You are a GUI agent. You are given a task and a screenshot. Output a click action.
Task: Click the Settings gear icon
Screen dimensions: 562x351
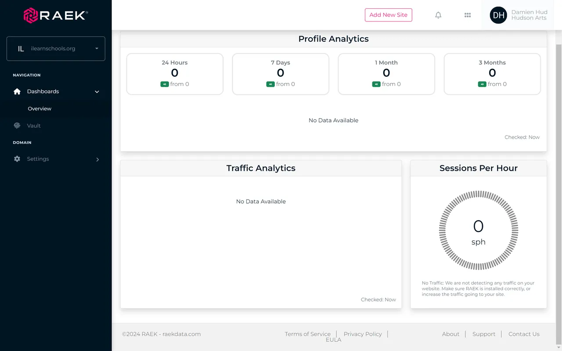click(x=17, y=159)
